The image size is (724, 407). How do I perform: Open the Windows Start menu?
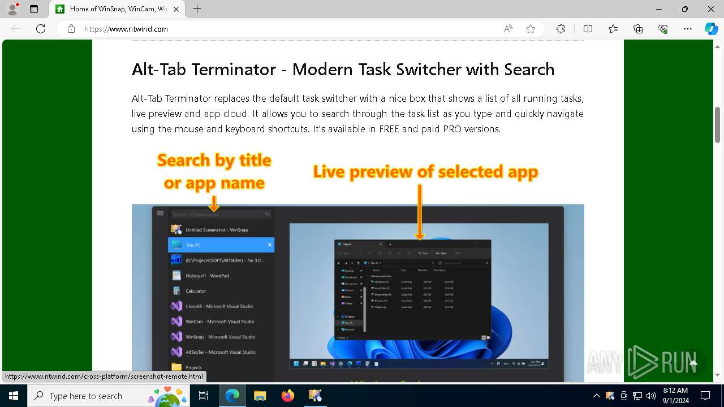(x=14, y=396)
